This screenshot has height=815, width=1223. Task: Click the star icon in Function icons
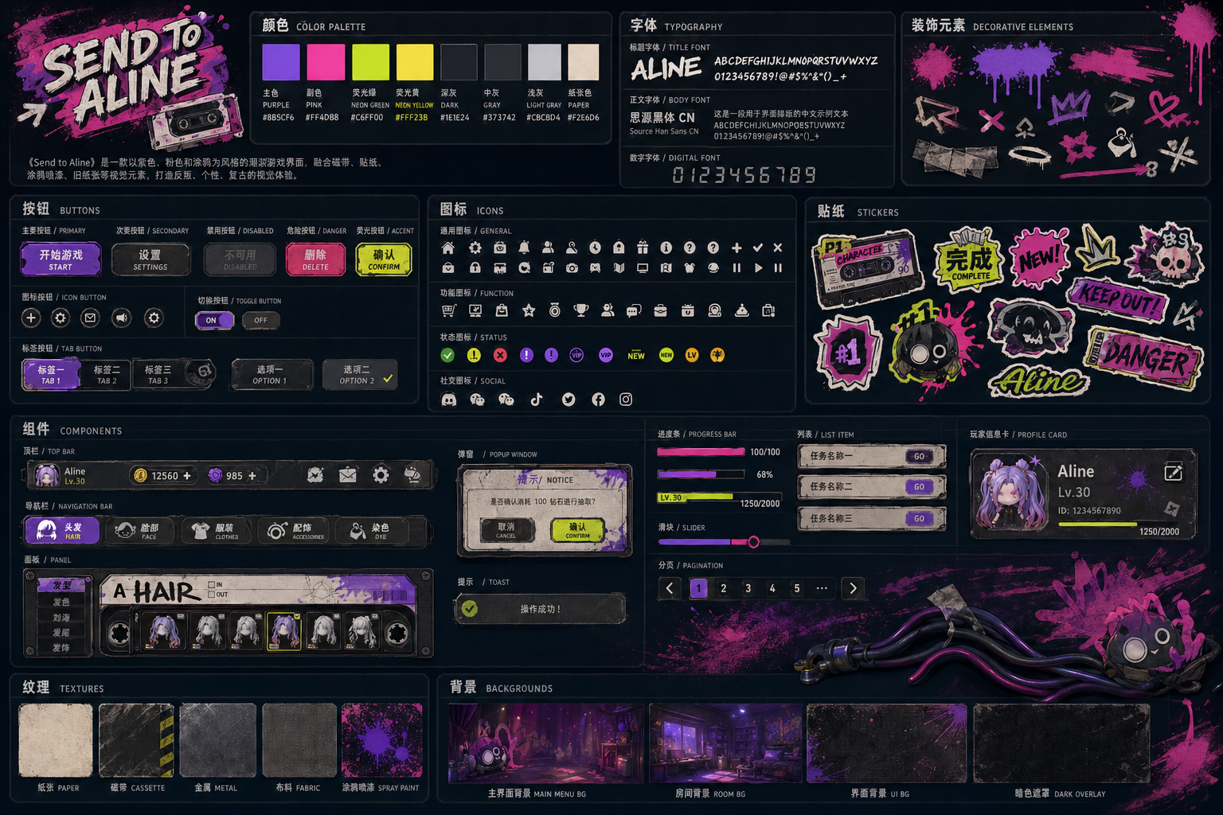click(528, 310)
